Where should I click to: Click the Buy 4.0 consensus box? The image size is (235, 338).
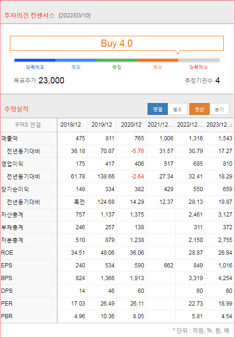(x=117, y=43)
